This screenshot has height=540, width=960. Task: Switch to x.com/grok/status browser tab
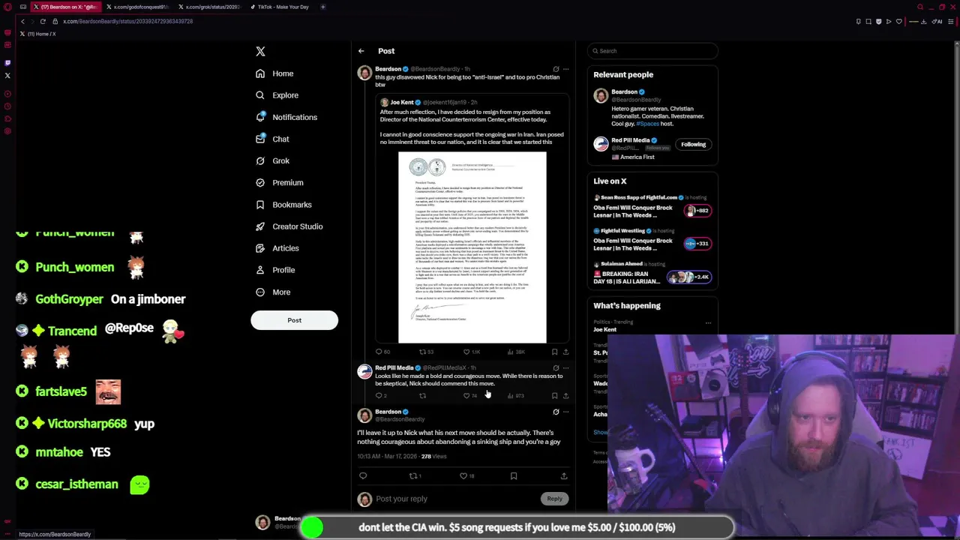pos(209,7)
